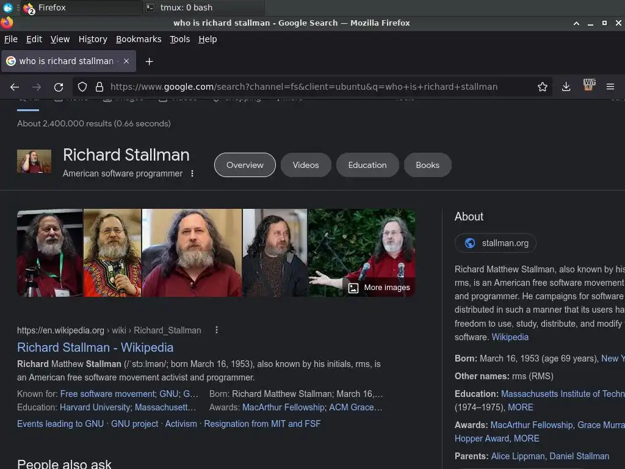Select the Overview chip

click(x=245, y=165)
